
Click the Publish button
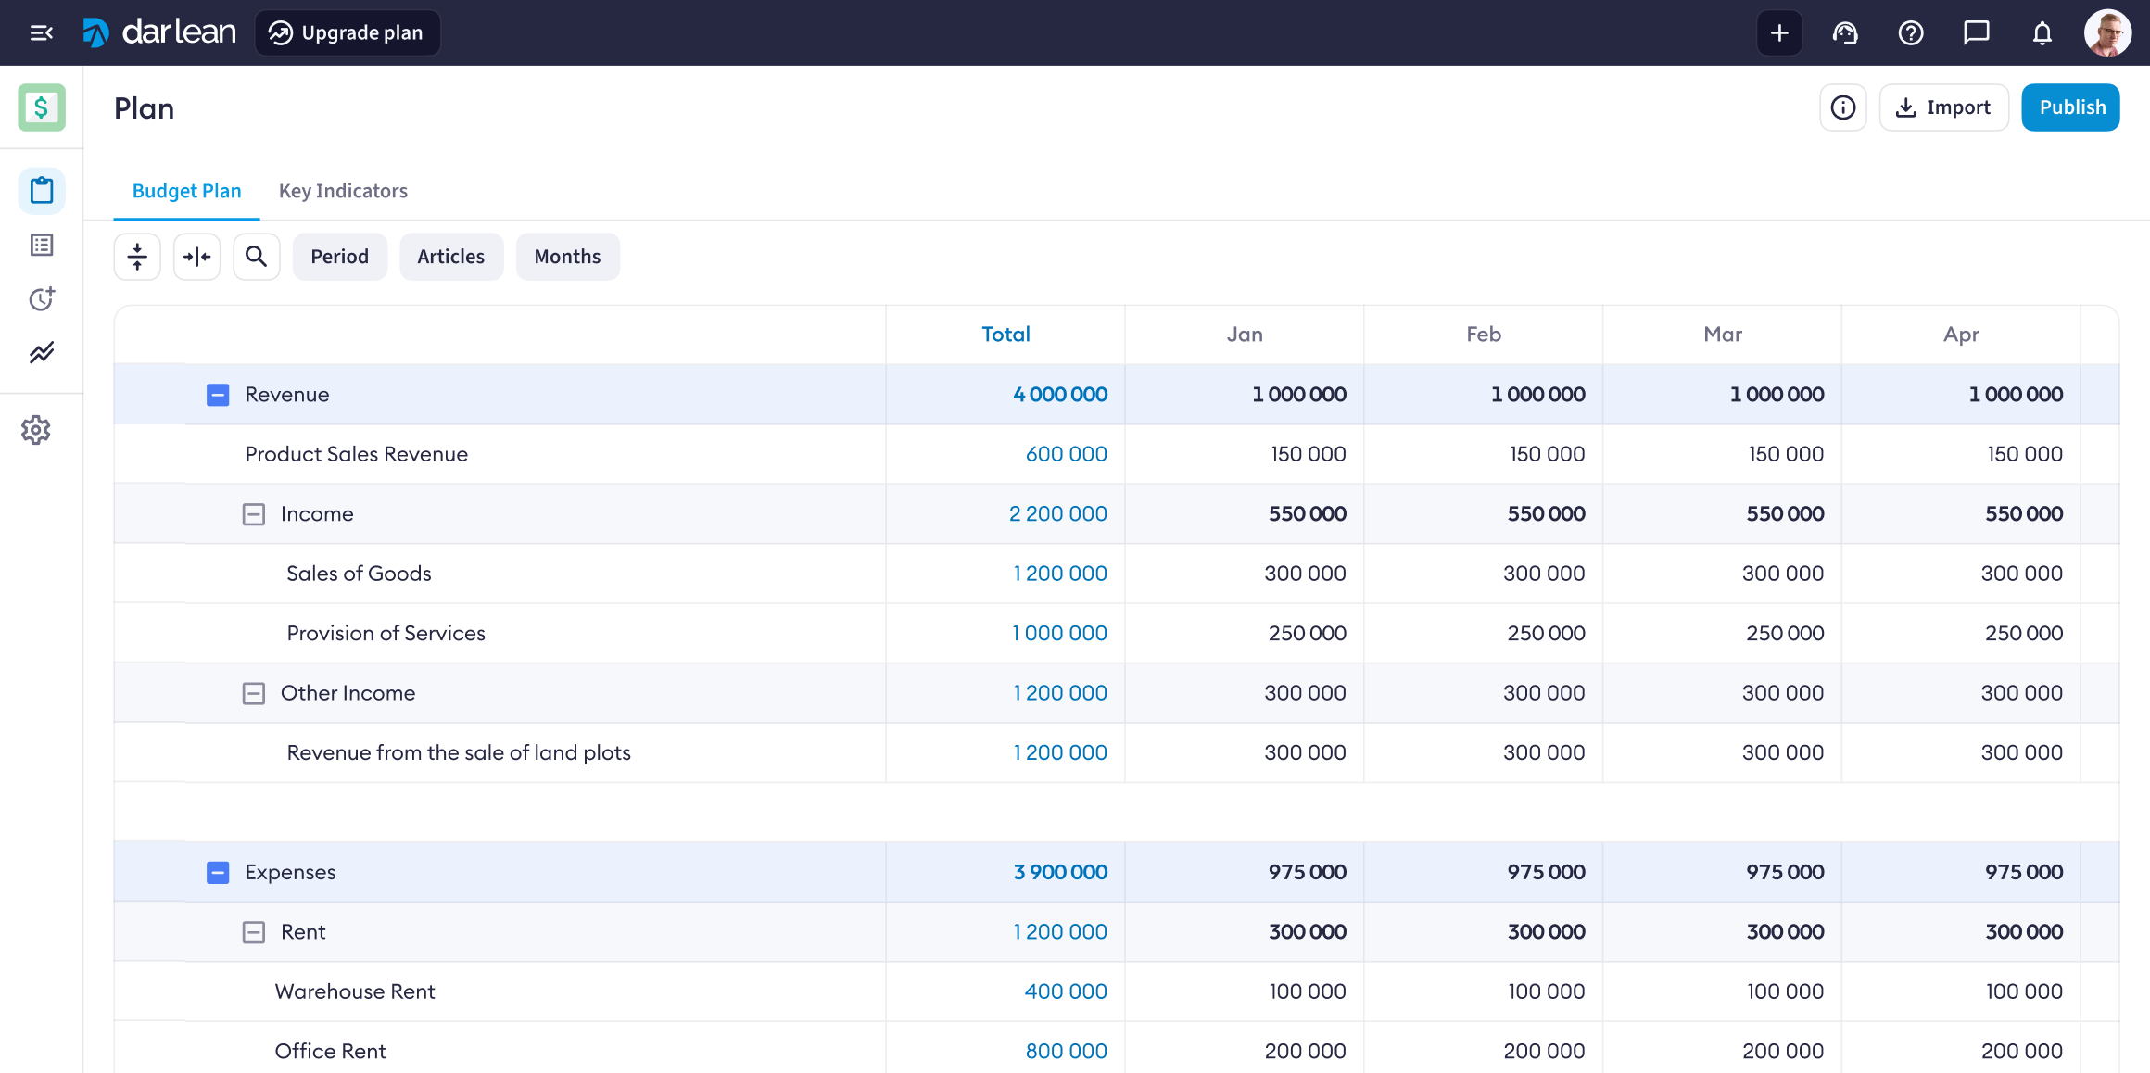(2071, 107)
